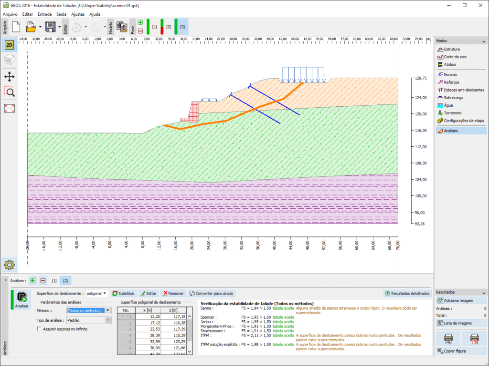
Task: Select analysis [1] tab
Action: pos(54,280)
